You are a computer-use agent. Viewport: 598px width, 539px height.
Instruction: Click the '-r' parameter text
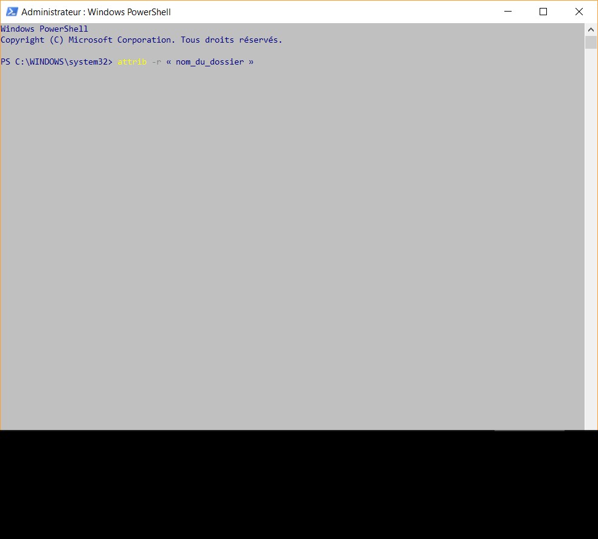(x=157, y=62)
